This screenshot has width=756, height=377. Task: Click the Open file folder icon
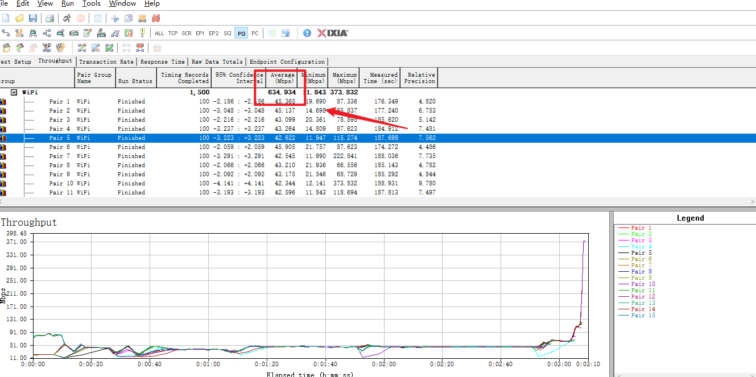pyautogui.click(x=20, y=19)
